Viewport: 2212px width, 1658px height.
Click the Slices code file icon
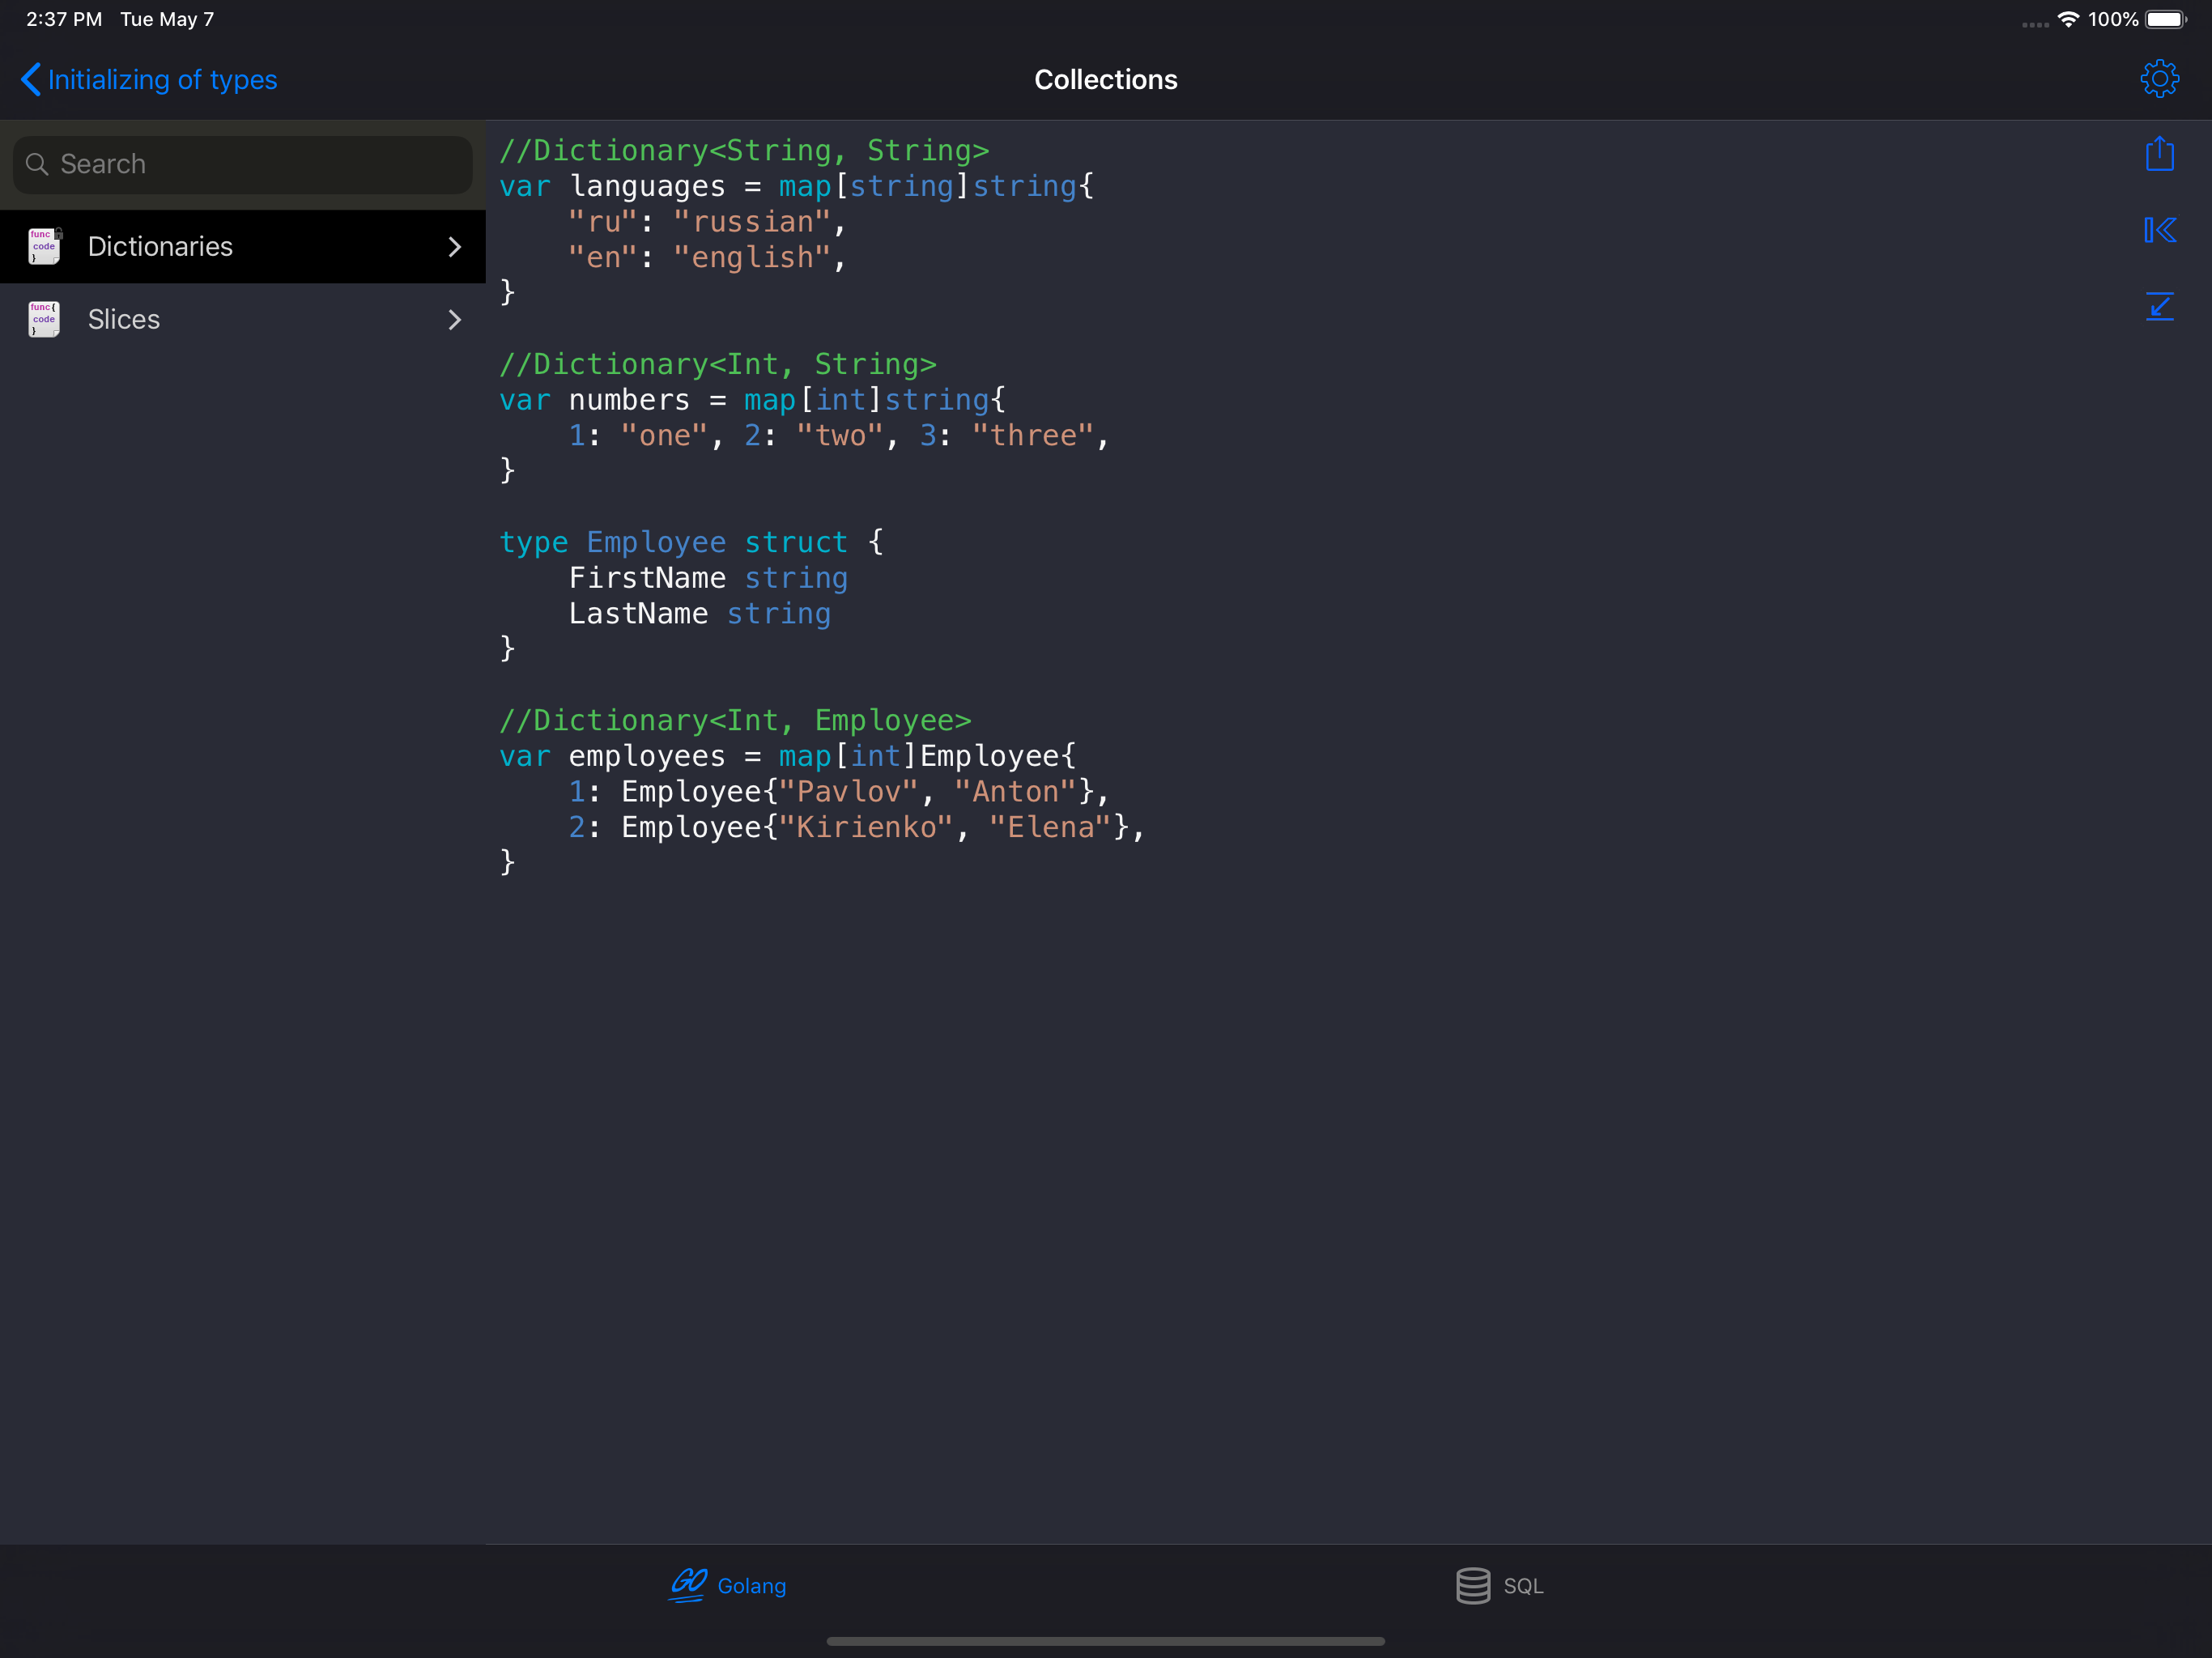coord(44,319)
